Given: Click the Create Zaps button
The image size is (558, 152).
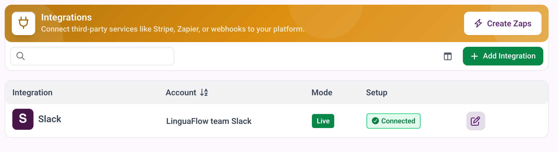Looking at the screenshot, I should (502, 23).
